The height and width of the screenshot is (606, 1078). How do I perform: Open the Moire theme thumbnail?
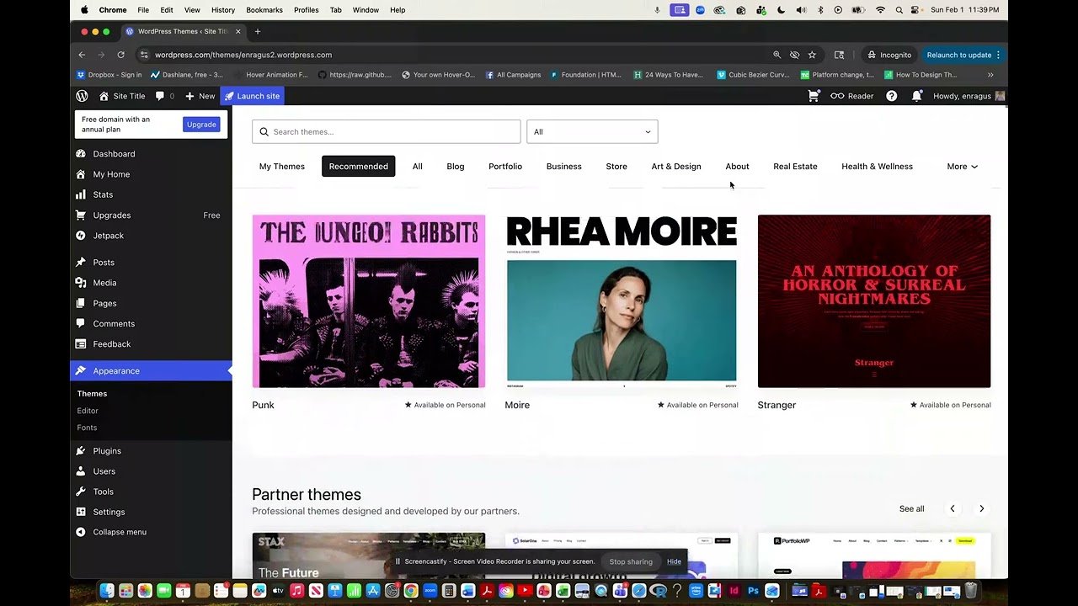point(622,301)
